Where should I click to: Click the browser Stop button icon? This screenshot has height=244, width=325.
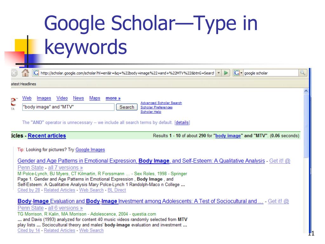point(14,73)
